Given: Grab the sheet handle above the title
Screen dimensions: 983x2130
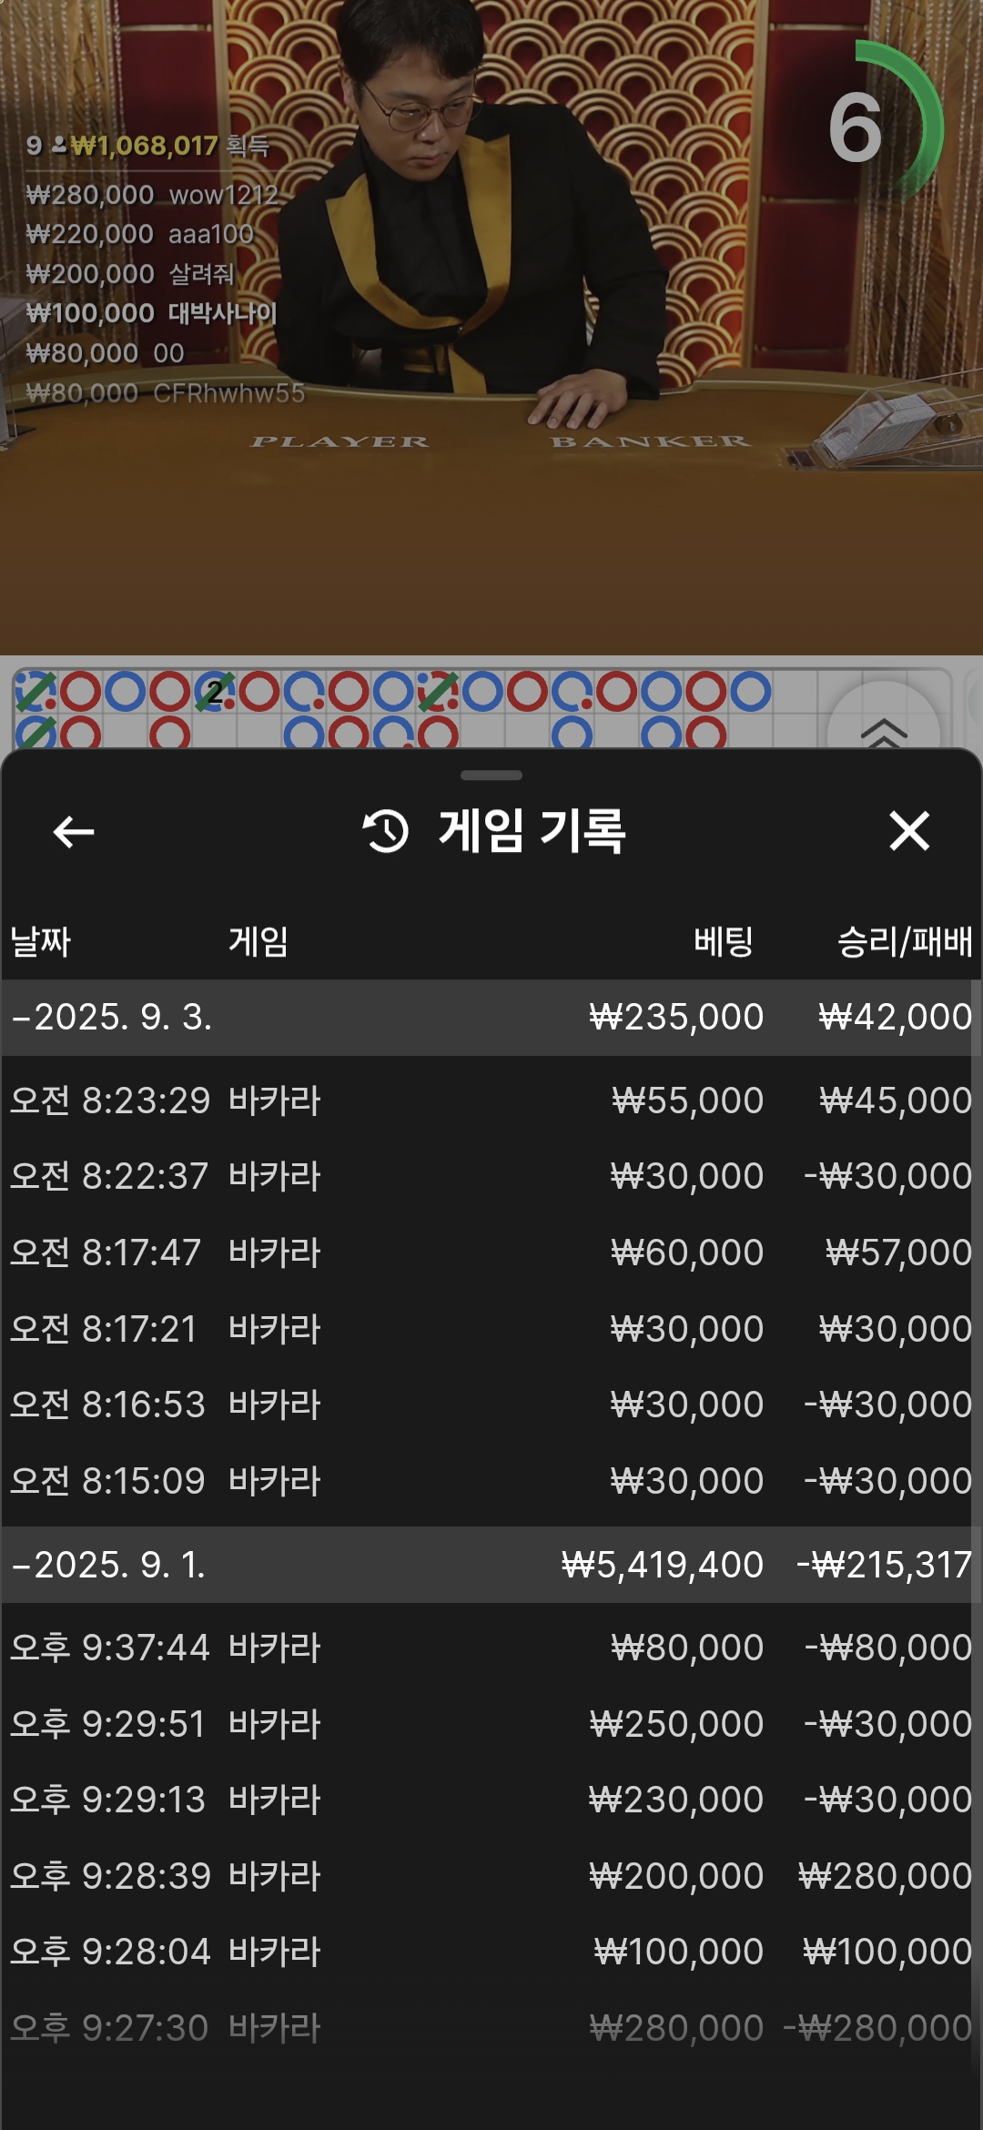Looking at the screenshot, I should (491, 776).
